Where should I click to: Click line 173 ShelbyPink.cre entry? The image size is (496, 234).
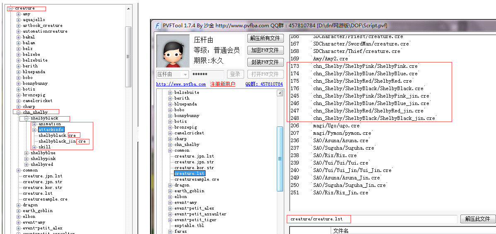[365, 66]
